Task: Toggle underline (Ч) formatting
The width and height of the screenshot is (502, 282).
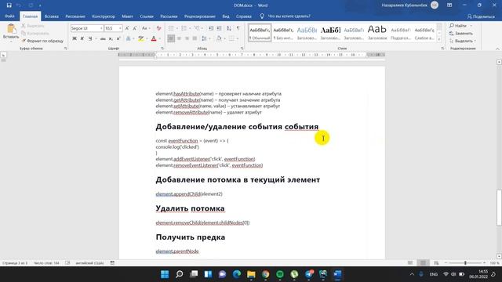Action: point(90,38)
